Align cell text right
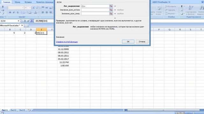This screenshot has height=114, width=204. [x=50, y=12]
